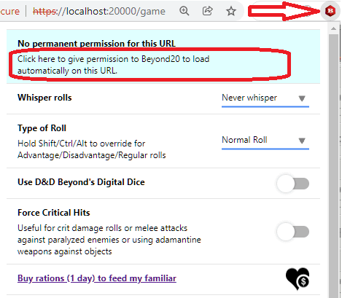Bookmark this page with the star icon
Image resolution: width=342 pixels, height=298 pixels.
coord(230,11)
